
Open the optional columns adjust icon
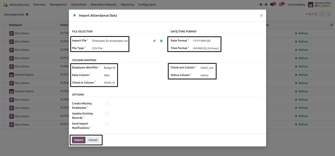coord(331,25)
